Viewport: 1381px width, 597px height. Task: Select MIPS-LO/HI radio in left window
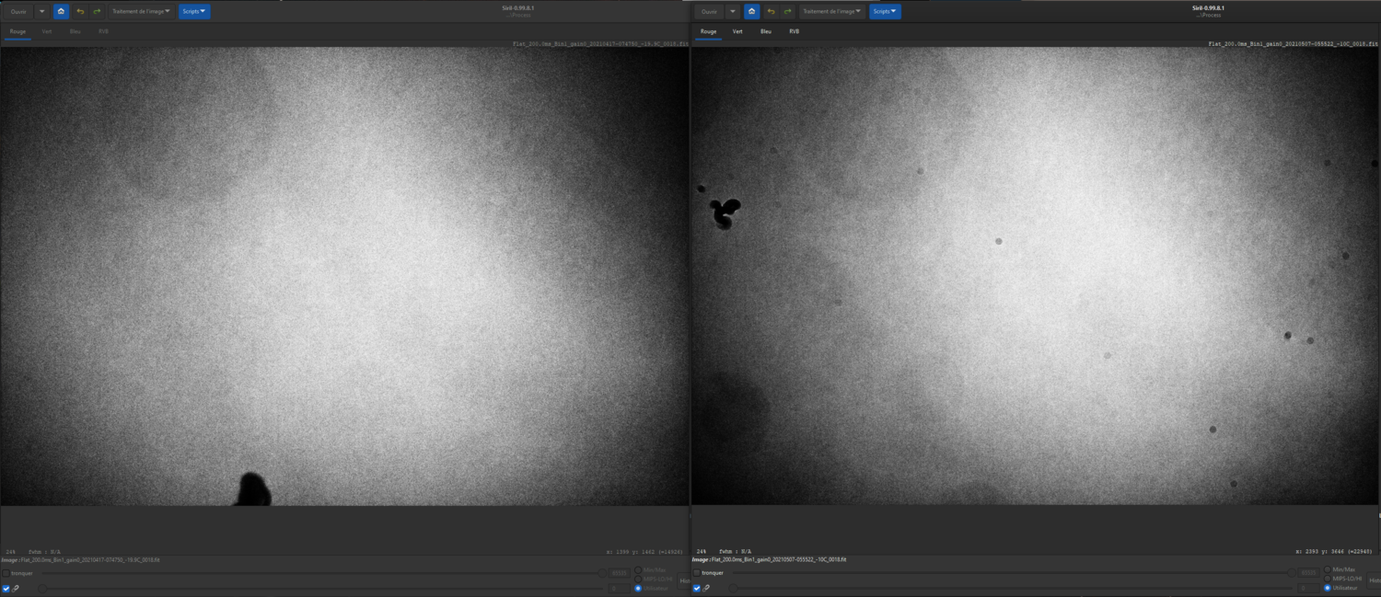coord(638,580)
